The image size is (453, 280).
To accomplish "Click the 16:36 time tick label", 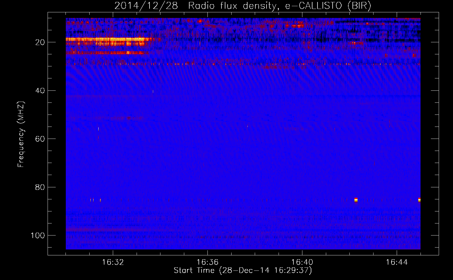I will coord(208,262).
